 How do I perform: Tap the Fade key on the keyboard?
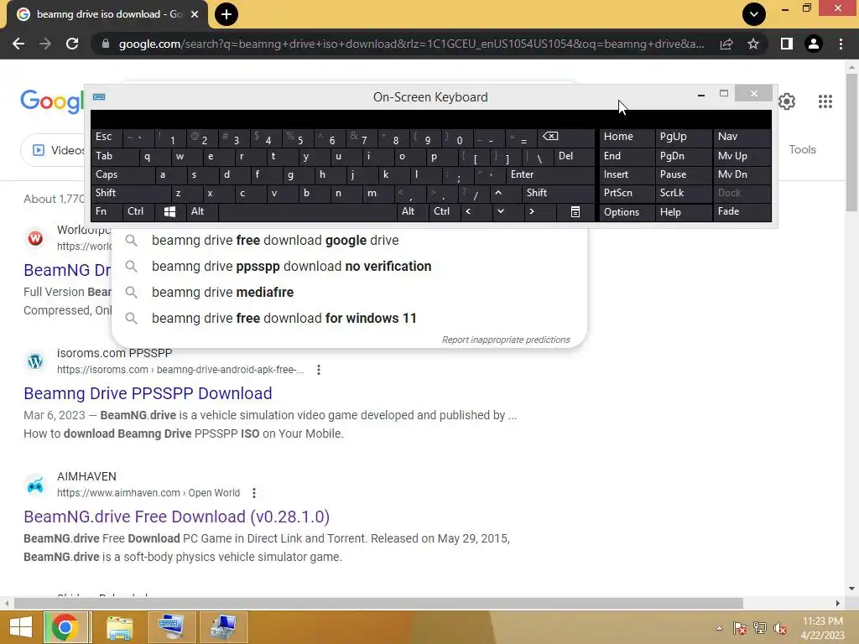pos(742,212)
